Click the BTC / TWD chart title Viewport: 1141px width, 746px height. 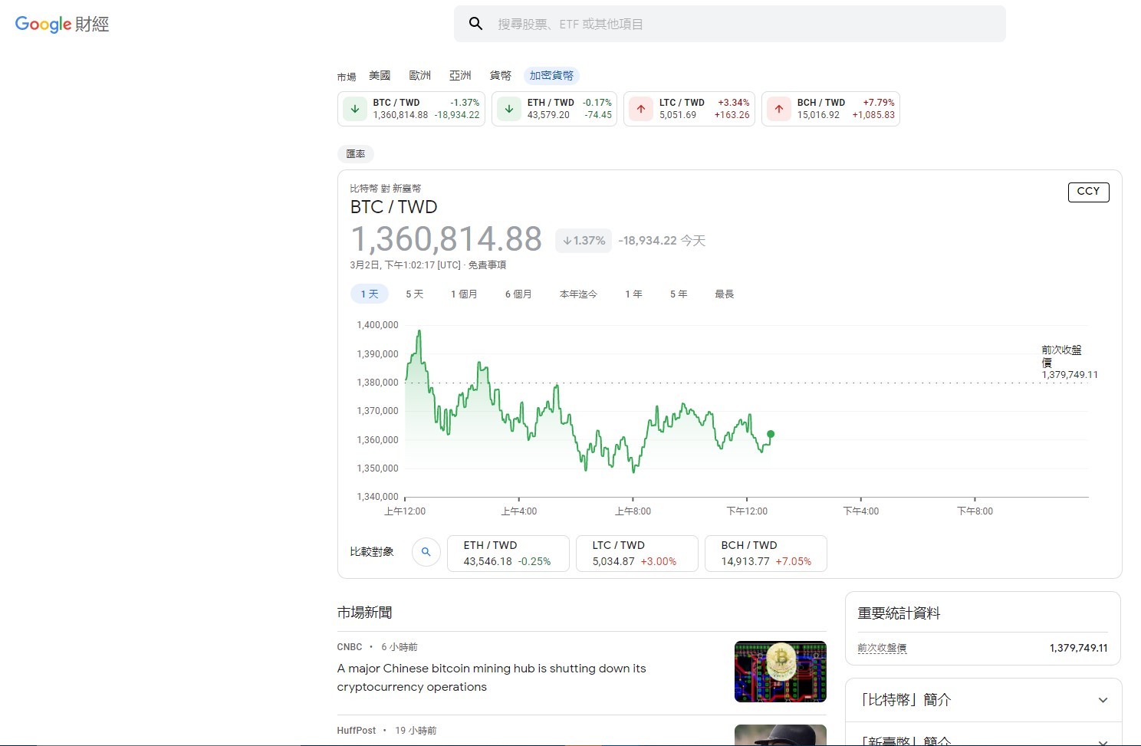pos(393,207)
